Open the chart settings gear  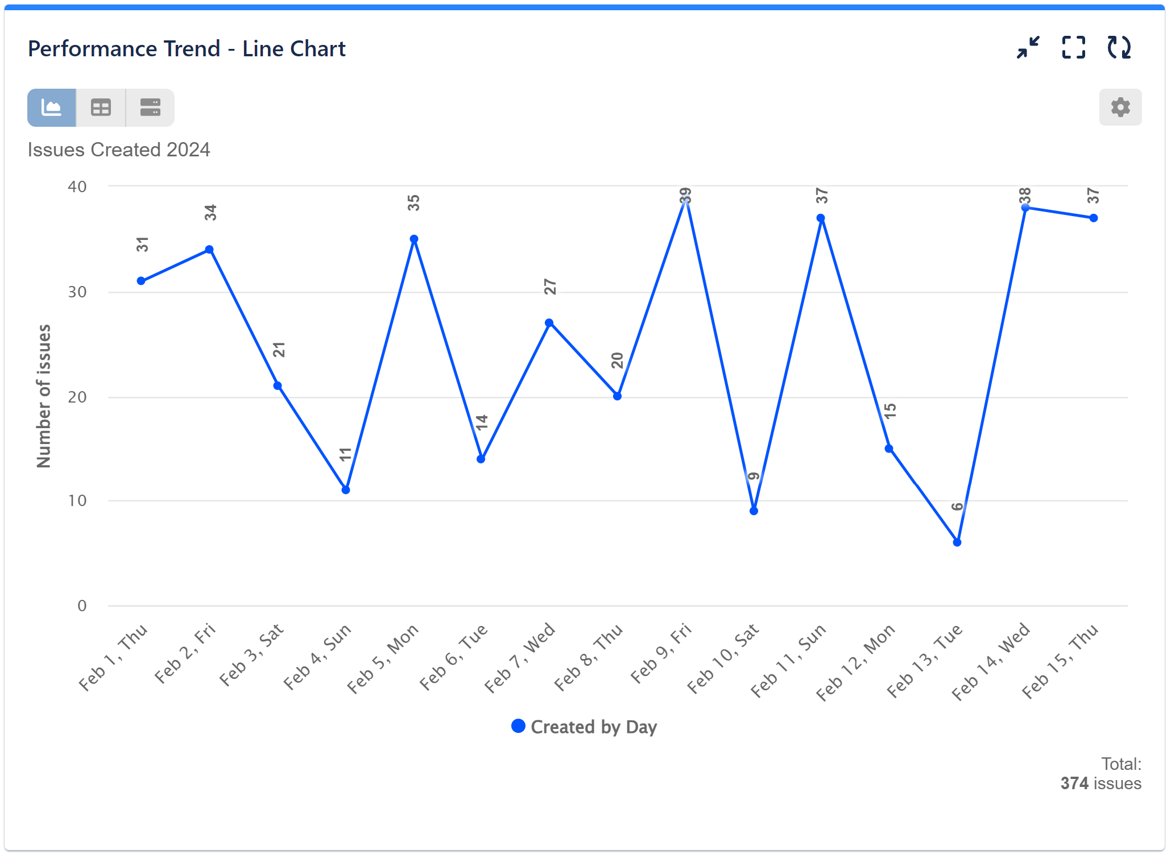pos(1119,107)
